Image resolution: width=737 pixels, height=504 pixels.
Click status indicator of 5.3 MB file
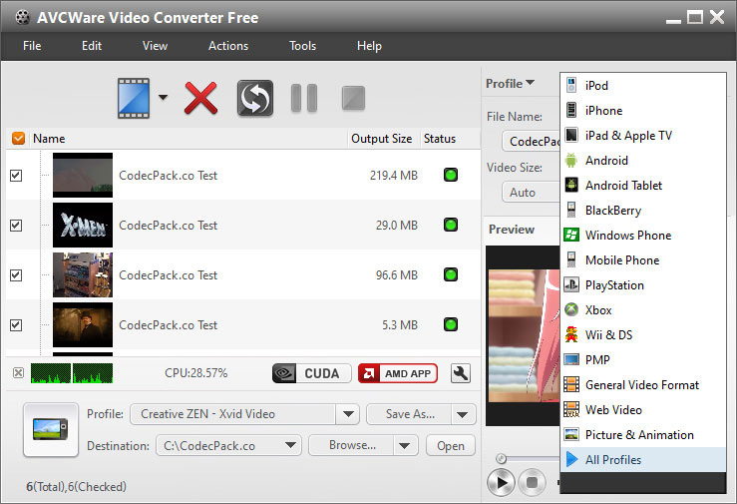451,324
